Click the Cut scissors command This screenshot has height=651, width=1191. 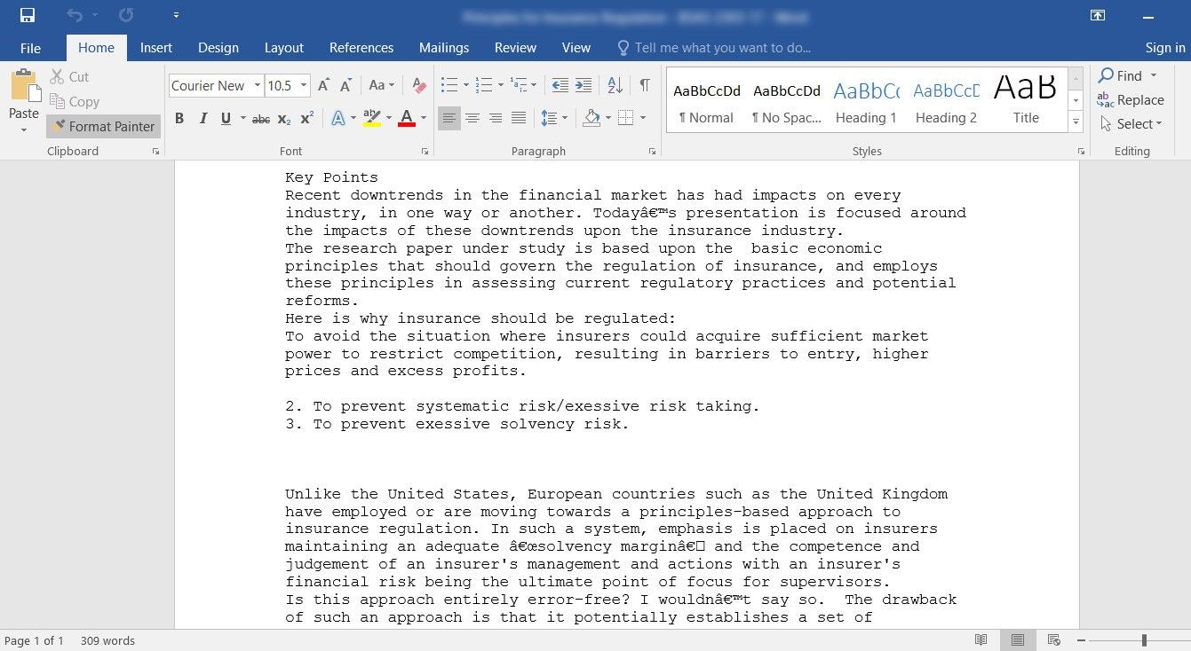pos(69,77)
